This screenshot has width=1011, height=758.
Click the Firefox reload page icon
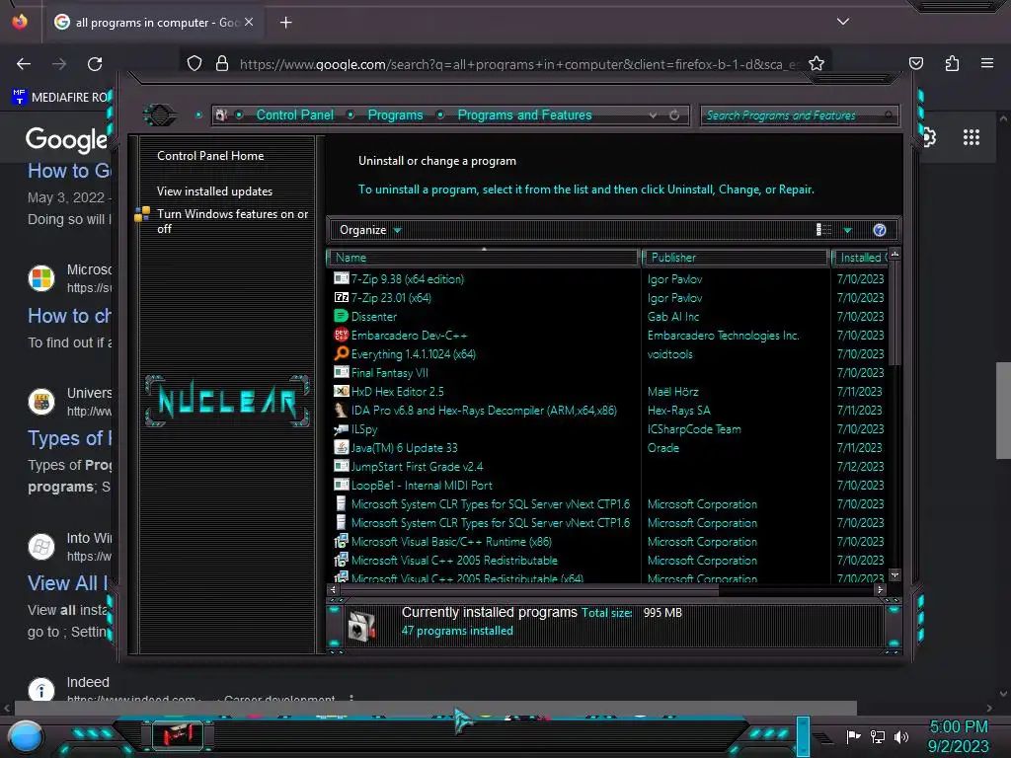pyautogui.click(x=95, y=64)
